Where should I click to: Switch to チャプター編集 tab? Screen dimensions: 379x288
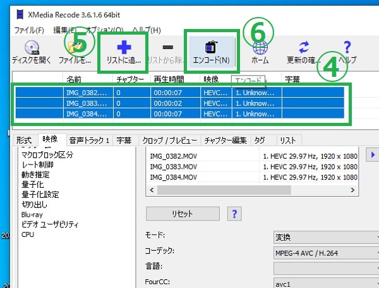pyautogui.click(x=226, y=140)
